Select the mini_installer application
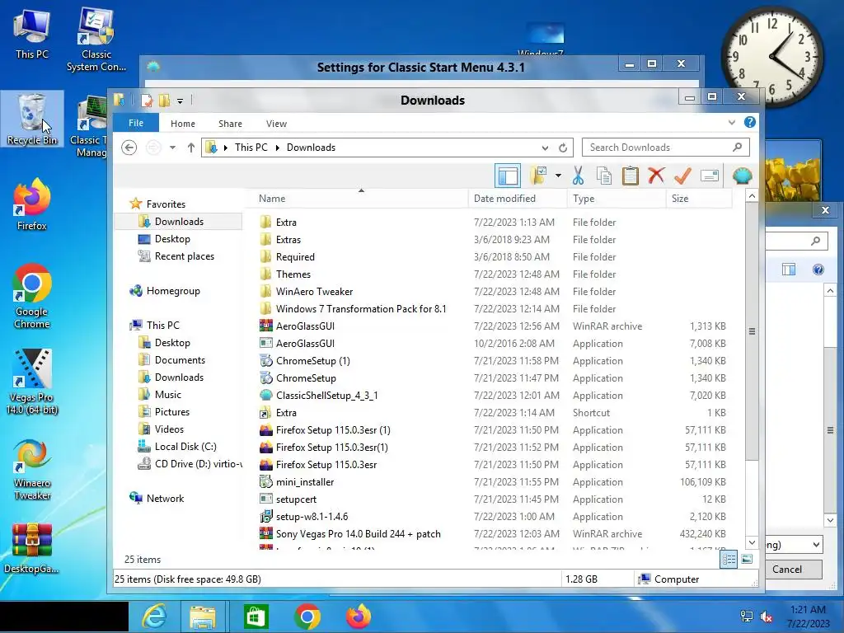Image resolution: width=844 pixels, height=633 pixels. [x=305, y=481]
